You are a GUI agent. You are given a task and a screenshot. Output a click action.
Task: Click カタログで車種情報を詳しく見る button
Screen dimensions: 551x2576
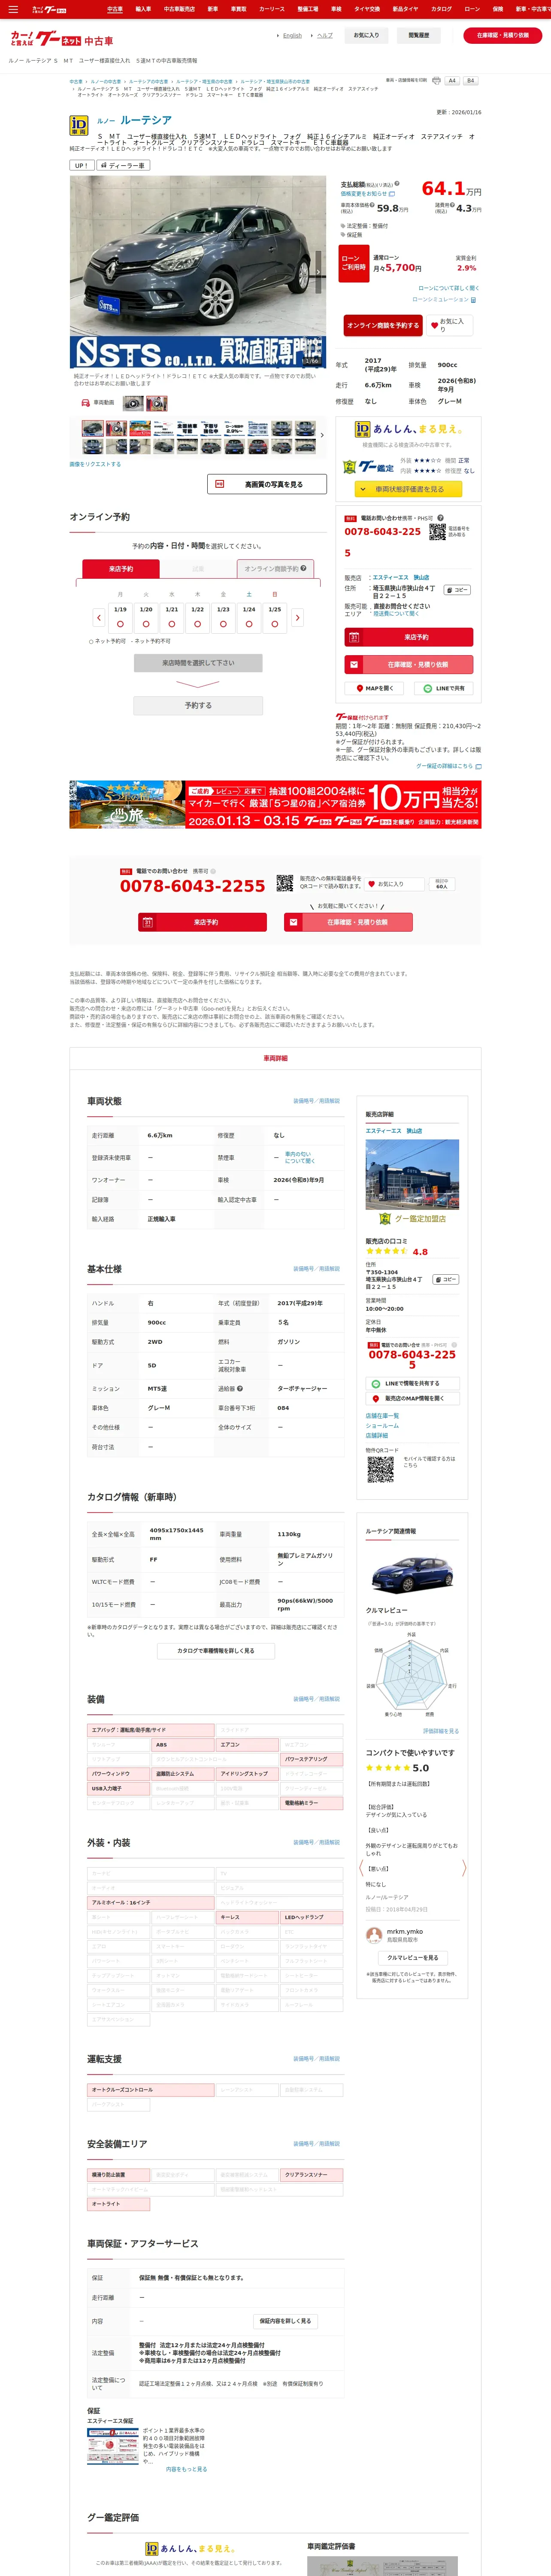pos(215,1651)
